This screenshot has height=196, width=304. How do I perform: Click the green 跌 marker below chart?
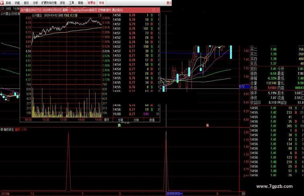(x=119, y=125)
